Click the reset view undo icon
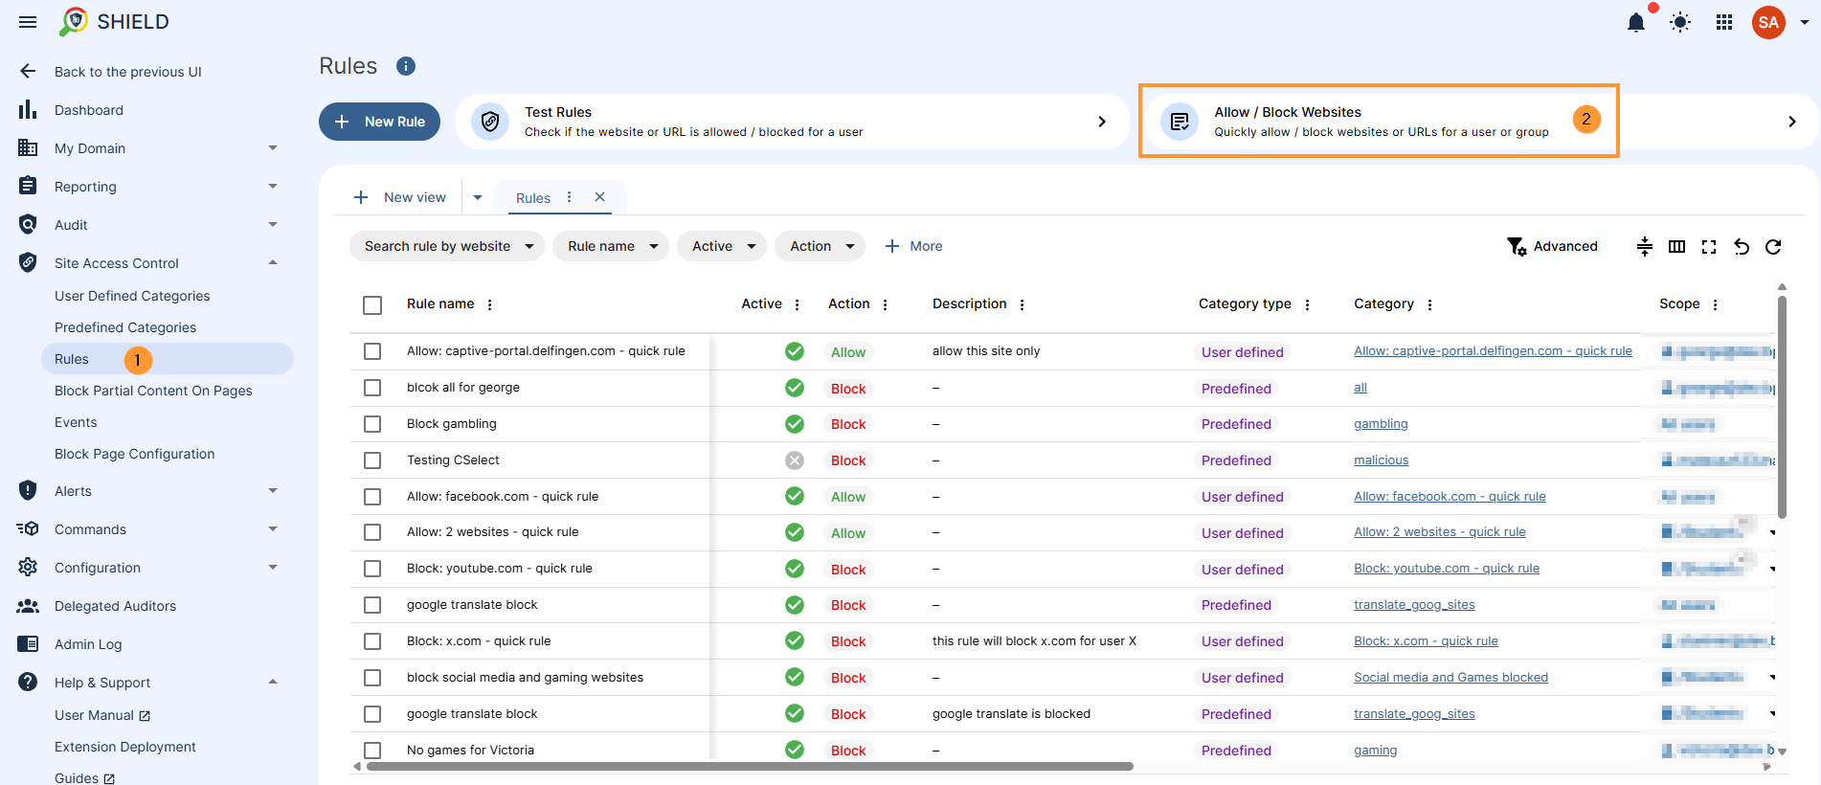 [1742, 247]
